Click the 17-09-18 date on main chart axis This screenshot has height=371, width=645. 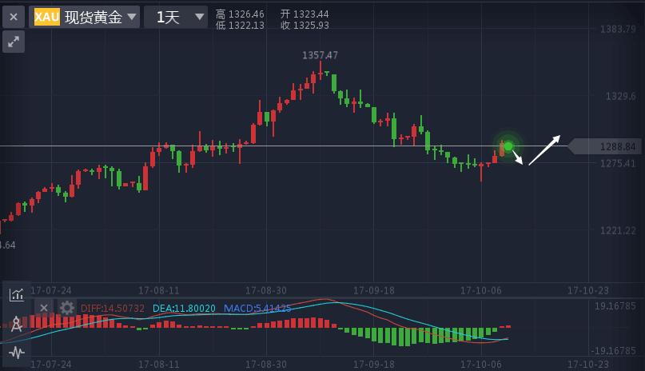tap(374, 291)
